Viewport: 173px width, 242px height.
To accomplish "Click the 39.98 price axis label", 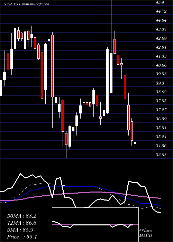I will (161, 74).
